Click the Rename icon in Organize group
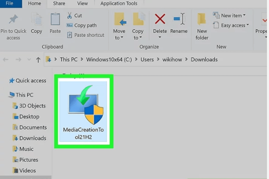 pyautogui.click(x=179, y=19)
